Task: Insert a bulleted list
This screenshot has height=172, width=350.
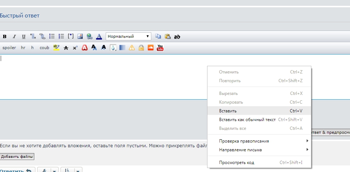Action: (x=52, y=36)
